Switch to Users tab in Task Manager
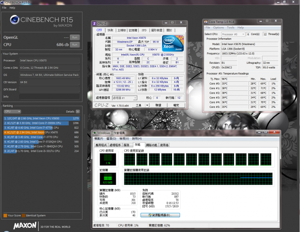This screenshot has height=232, width=300. pos(164,145)
